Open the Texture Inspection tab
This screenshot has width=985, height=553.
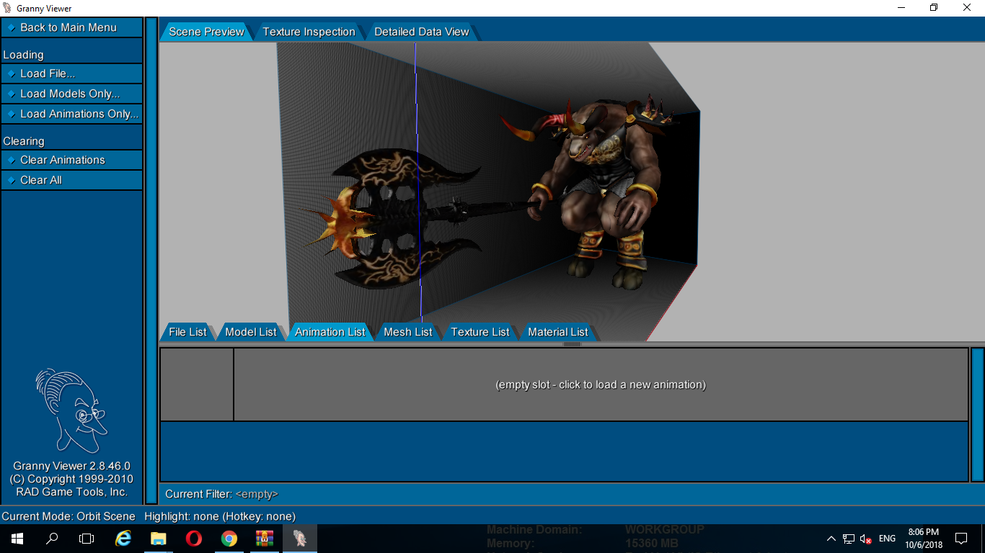[x=309, y=32]
